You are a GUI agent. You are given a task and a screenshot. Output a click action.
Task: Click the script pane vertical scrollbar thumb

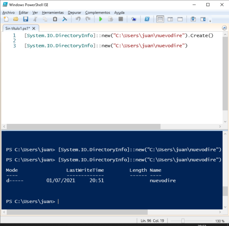pyautogui.click(x=225, y=73)
